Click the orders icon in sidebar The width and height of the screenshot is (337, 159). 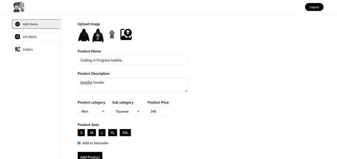pyautogui.click(x=18, y=49)
